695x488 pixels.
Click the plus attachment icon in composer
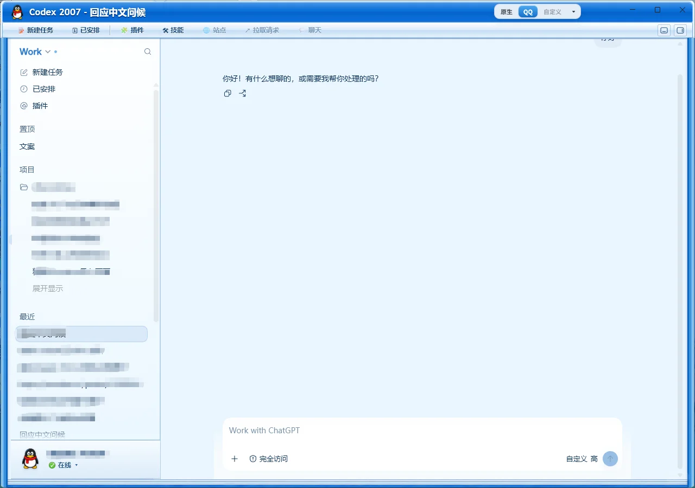(235, 459)
